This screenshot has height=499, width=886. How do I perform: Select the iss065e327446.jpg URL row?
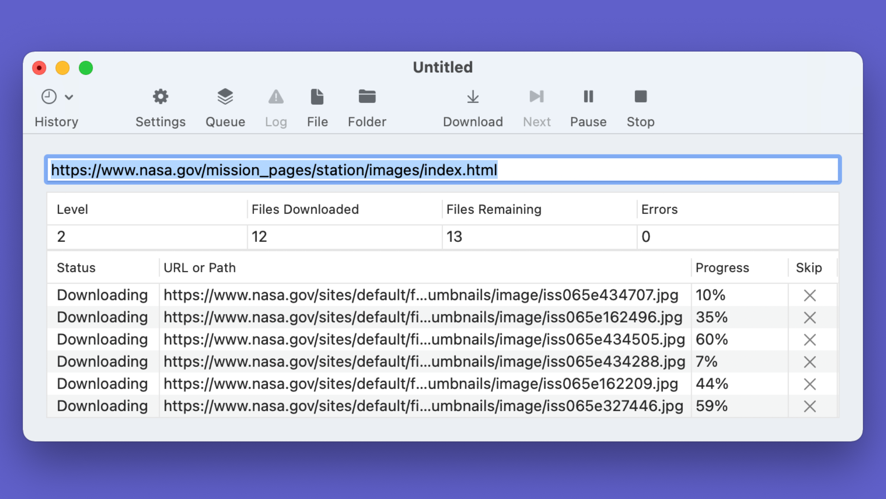click(x=423, y=406)
